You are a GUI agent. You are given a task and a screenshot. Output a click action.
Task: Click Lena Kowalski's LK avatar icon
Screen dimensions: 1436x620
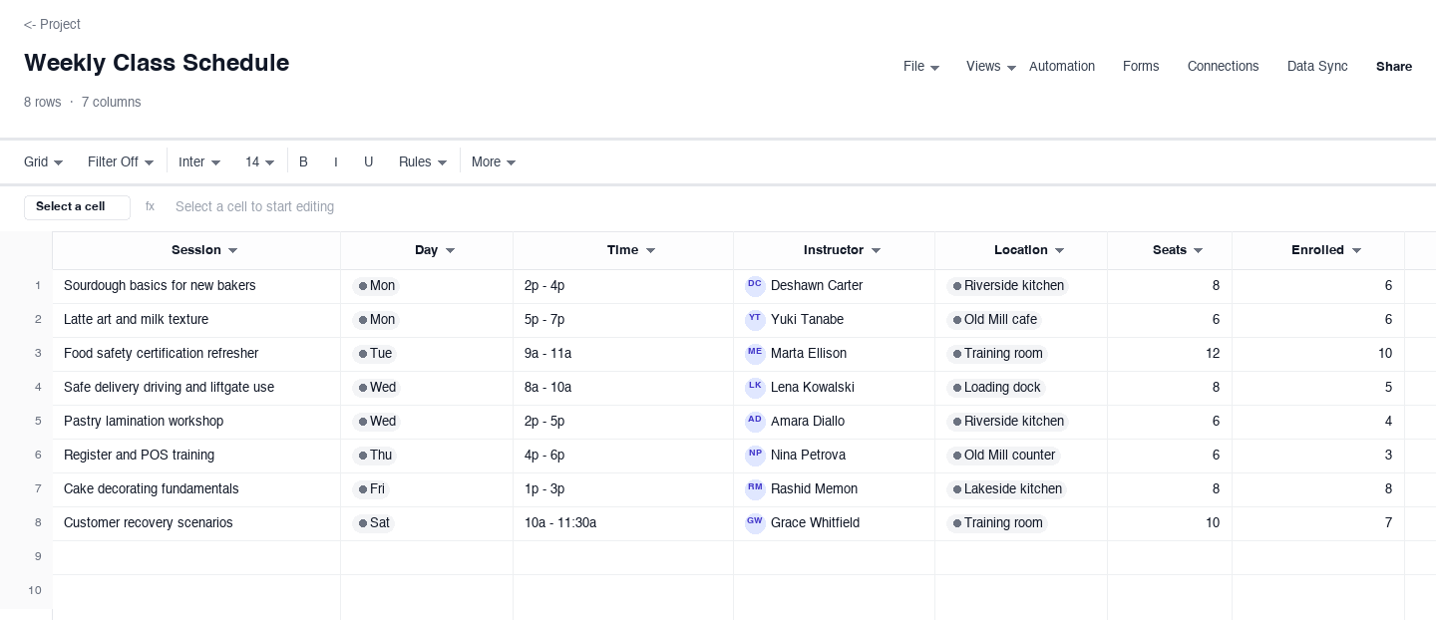[x=755, y=388]
